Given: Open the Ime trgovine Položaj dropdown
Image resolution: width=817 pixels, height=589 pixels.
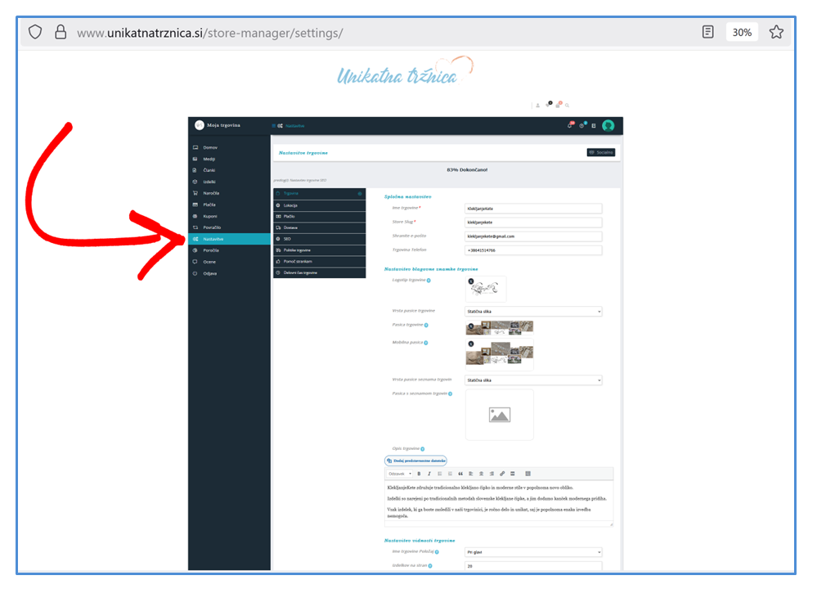Looking at the screenshot, I should pyautogui.click(x=532, y=552).
